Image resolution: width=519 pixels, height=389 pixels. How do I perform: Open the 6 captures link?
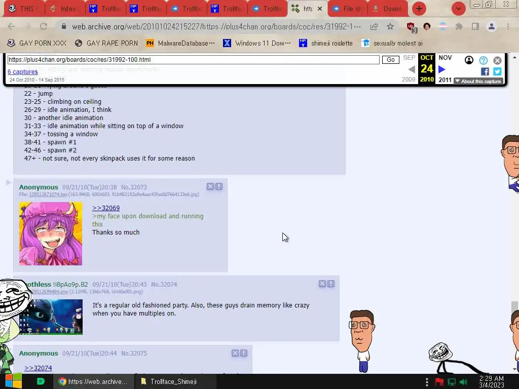tap(22, 72)
